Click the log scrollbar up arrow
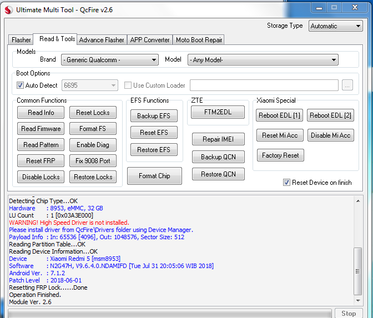The image size is (373, 318). point(358,201)
